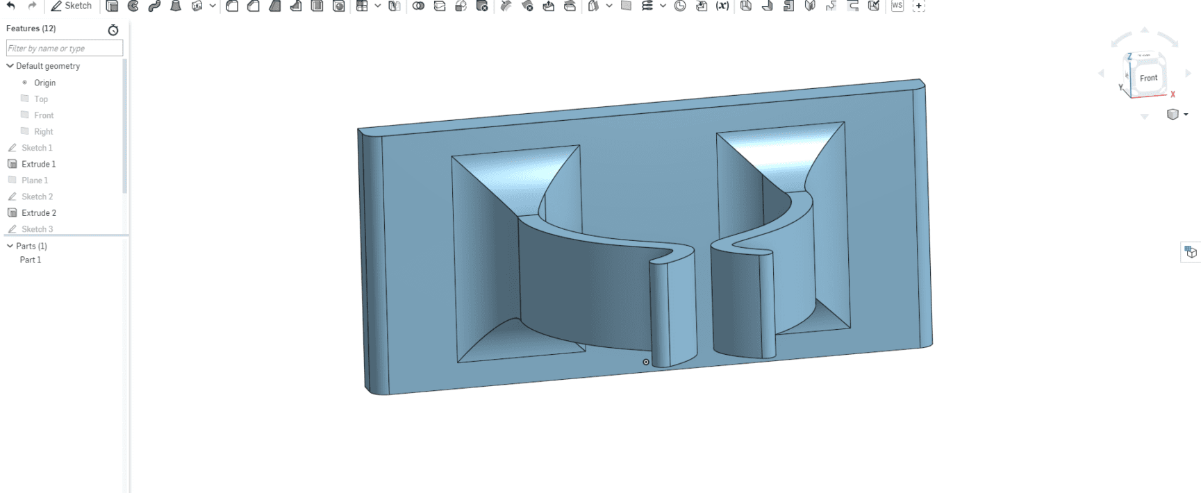Select the Split tool
Screen dimensions: 1201x493
coord(440,6)
